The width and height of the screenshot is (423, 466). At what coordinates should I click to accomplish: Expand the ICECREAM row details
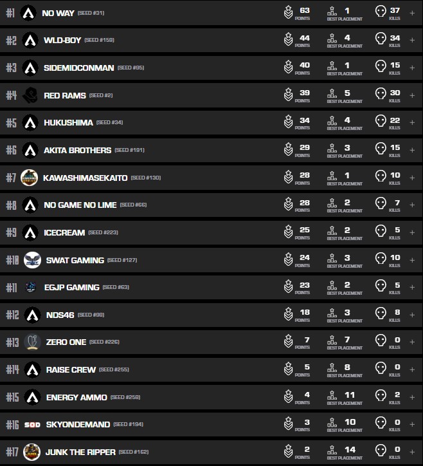pyautogui.click(x=412, y=232)
